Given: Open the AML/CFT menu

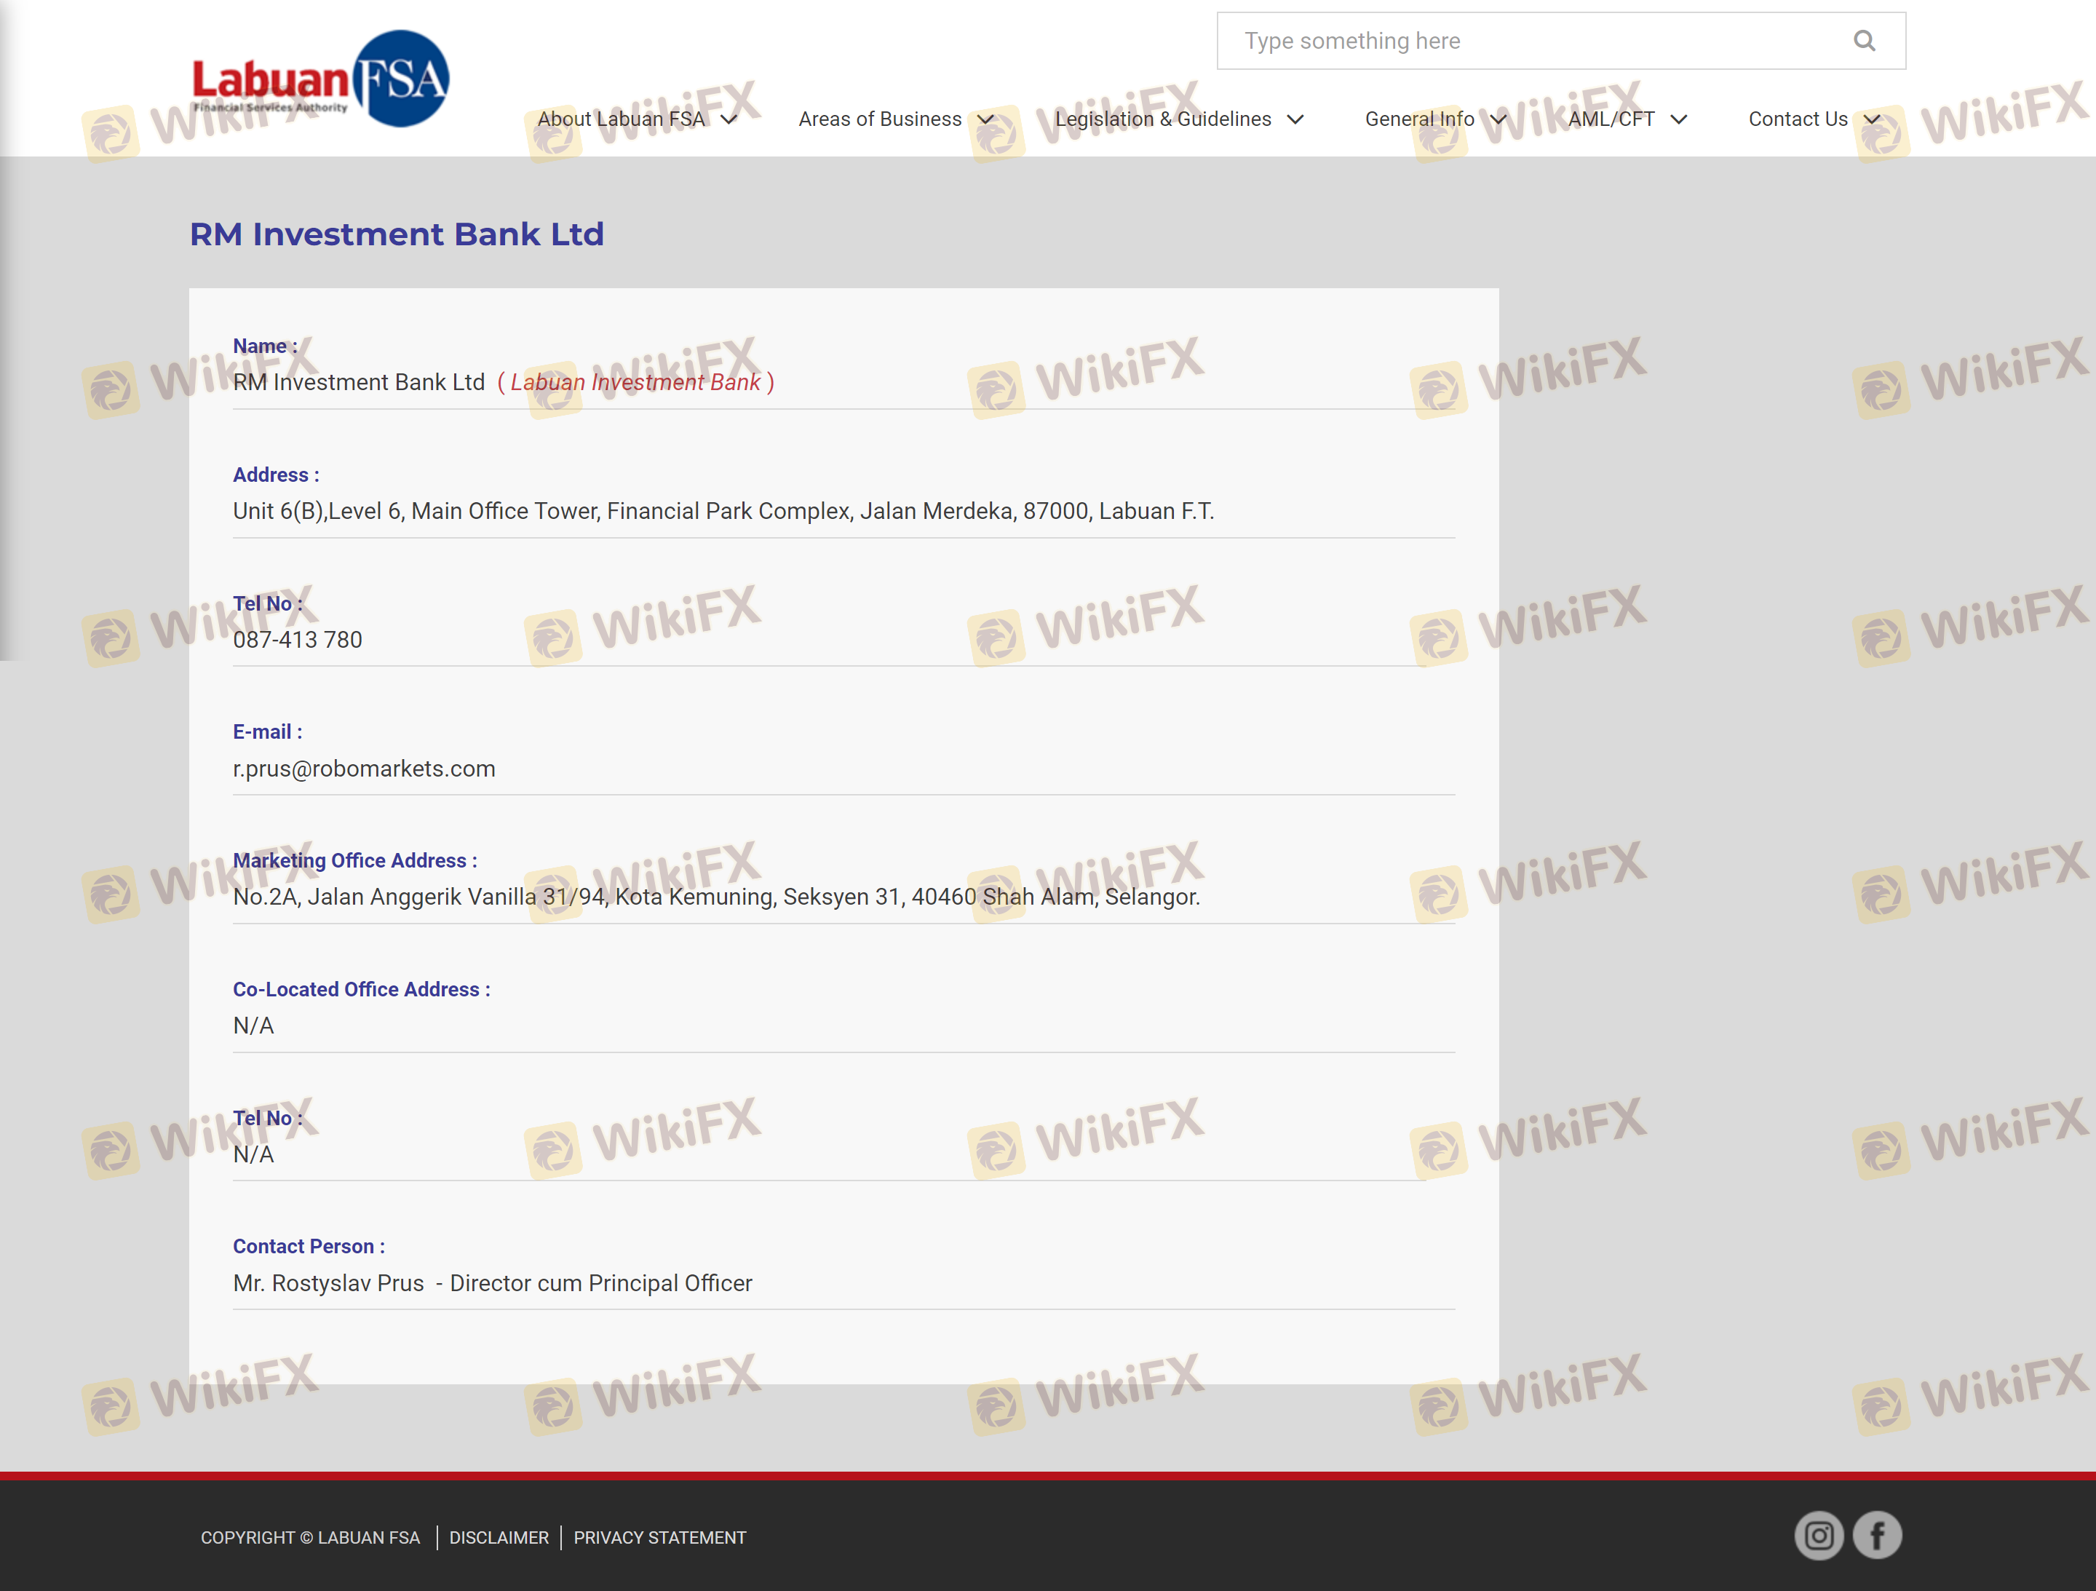Looking at the screenshot, I should point(1611,119).
